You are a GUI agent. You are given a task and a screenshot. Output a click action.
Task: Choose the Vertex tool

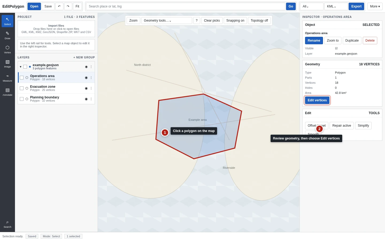[x=7, y=49]
